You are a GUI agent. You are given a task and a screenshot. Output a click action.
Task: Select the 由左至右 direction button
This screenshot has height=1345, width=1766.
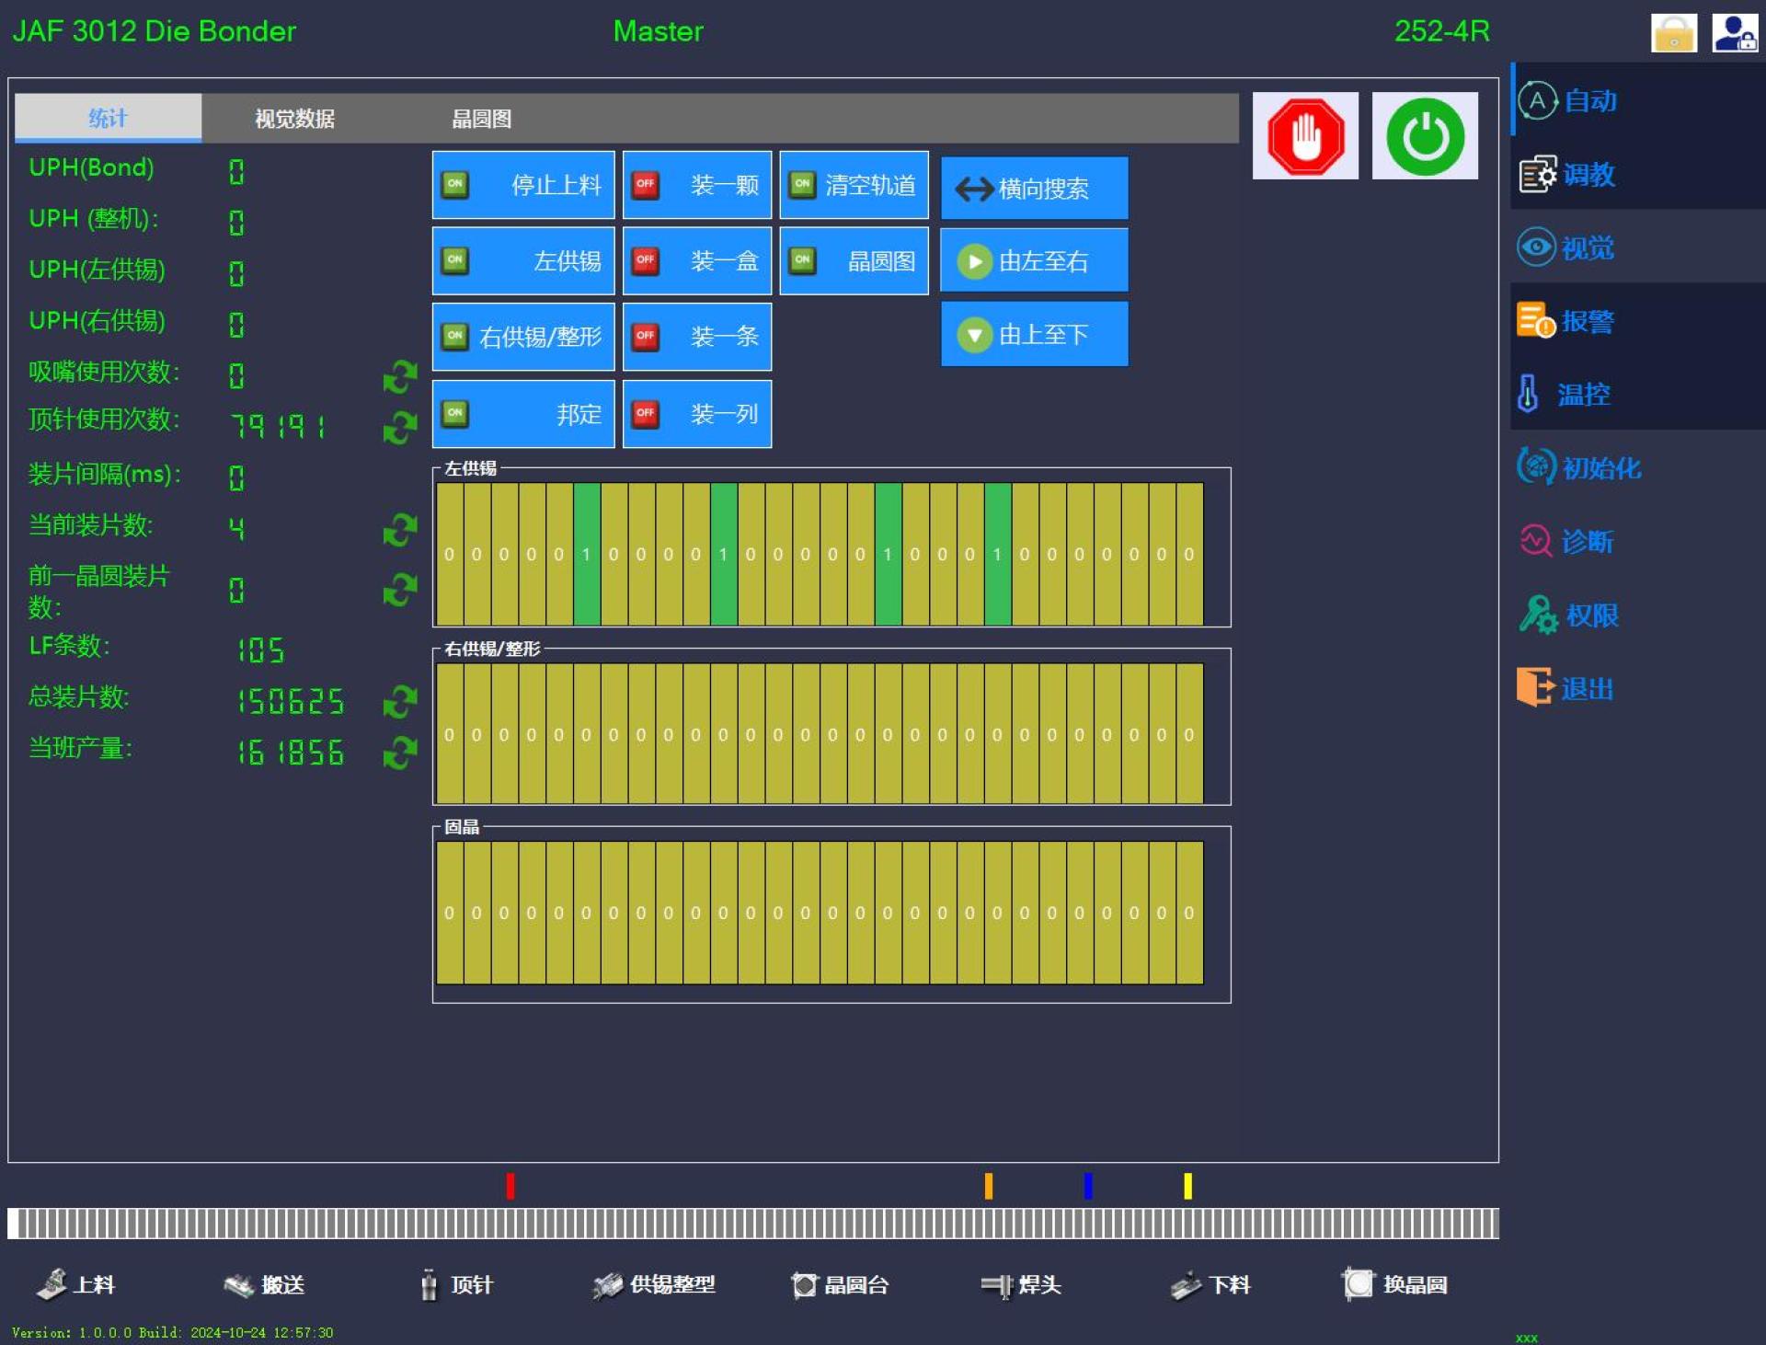pyautogui.click(x=1035, y=261)
